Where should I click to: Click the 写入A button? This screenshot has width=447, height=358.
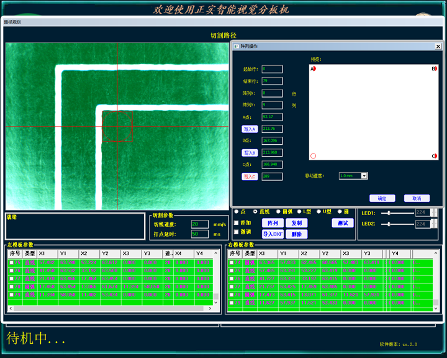coord(250,129)
